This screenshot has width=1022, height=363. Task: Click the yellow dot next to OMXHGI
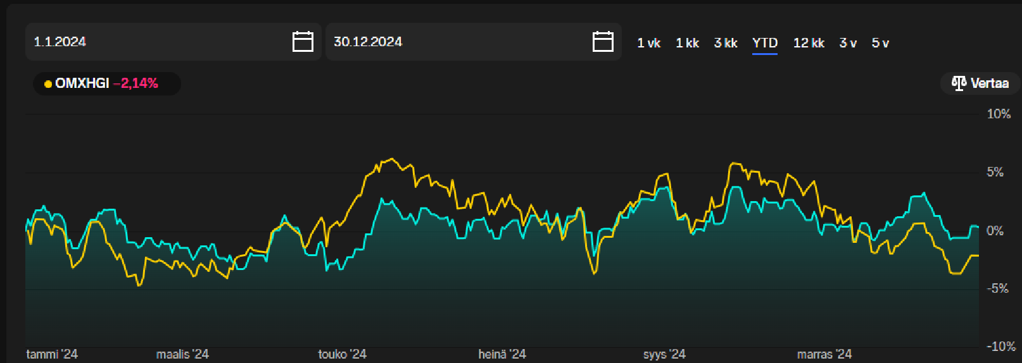48,84
